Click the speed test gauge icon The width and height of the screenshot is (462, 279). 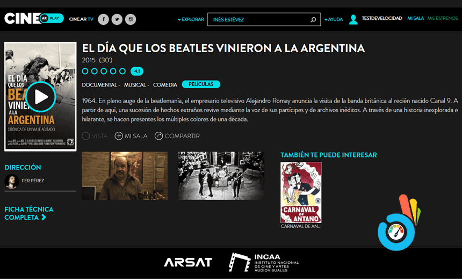tap(396, 232)
